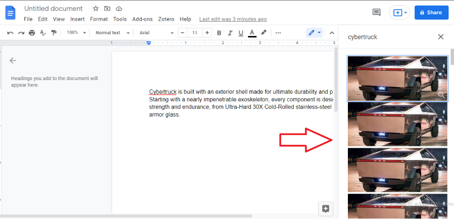Click the text 'armor glass.'
The width and height of the screenshot is (454, 219).
(x=165, y=115)
